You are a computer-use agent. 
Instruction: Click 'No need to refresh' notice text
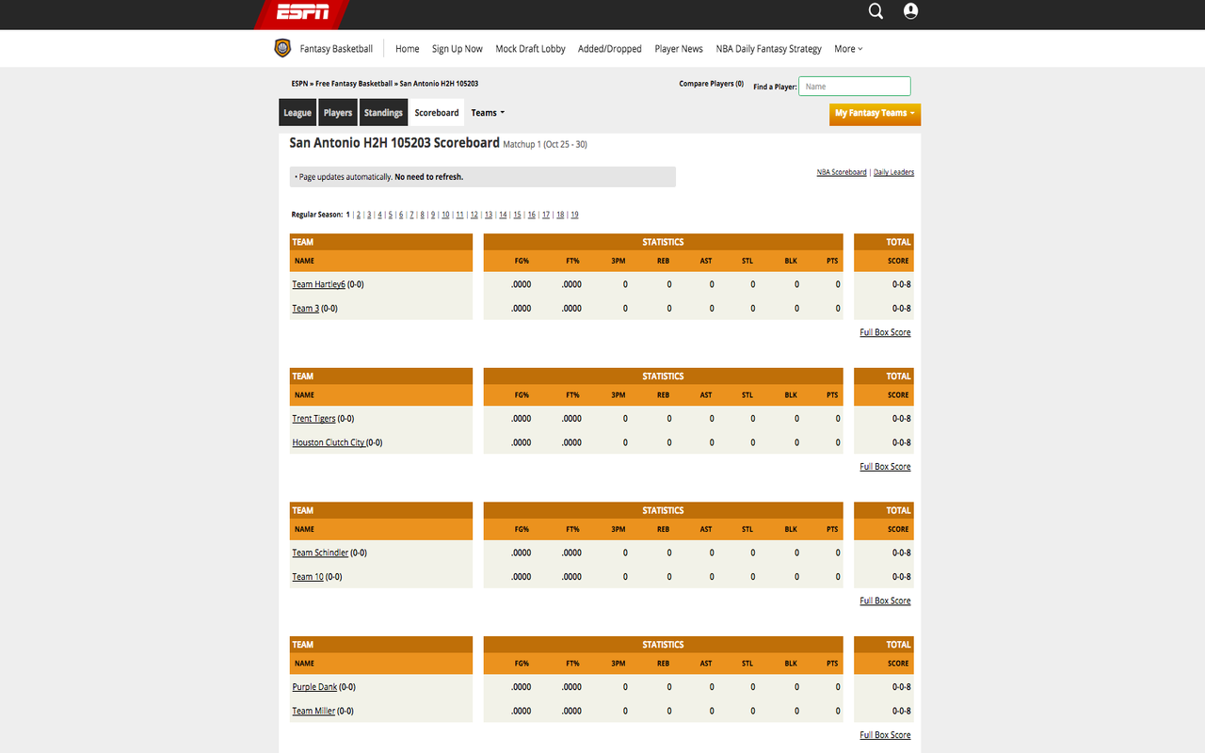428,177
